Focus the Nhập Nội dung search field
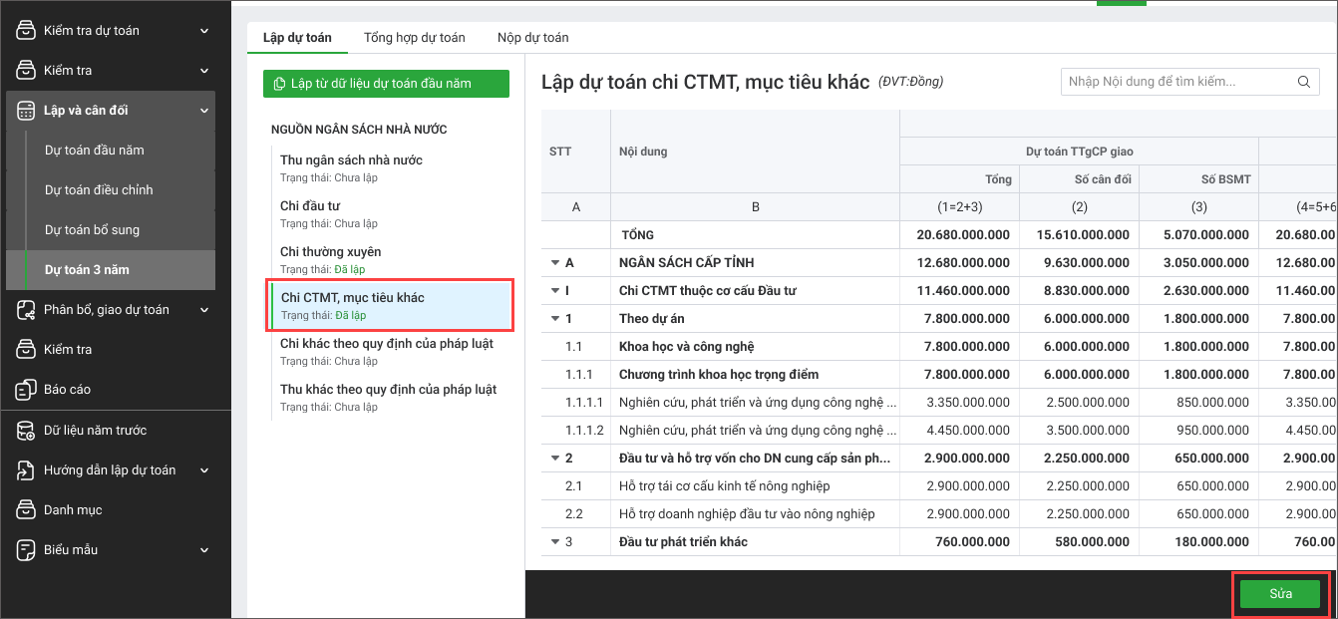The height and width of the screenshot is (619, 1338). (x=1176, y=82)
